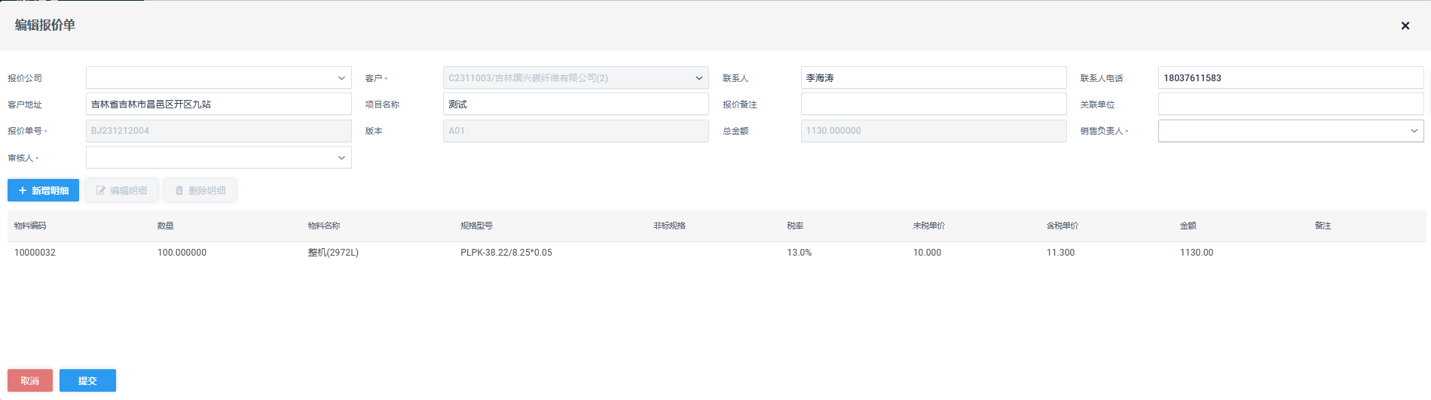This screenshot has width=1431, height=400.
Task: Click the empty 关联单位 input field
Action: [x=1291, y=104]
